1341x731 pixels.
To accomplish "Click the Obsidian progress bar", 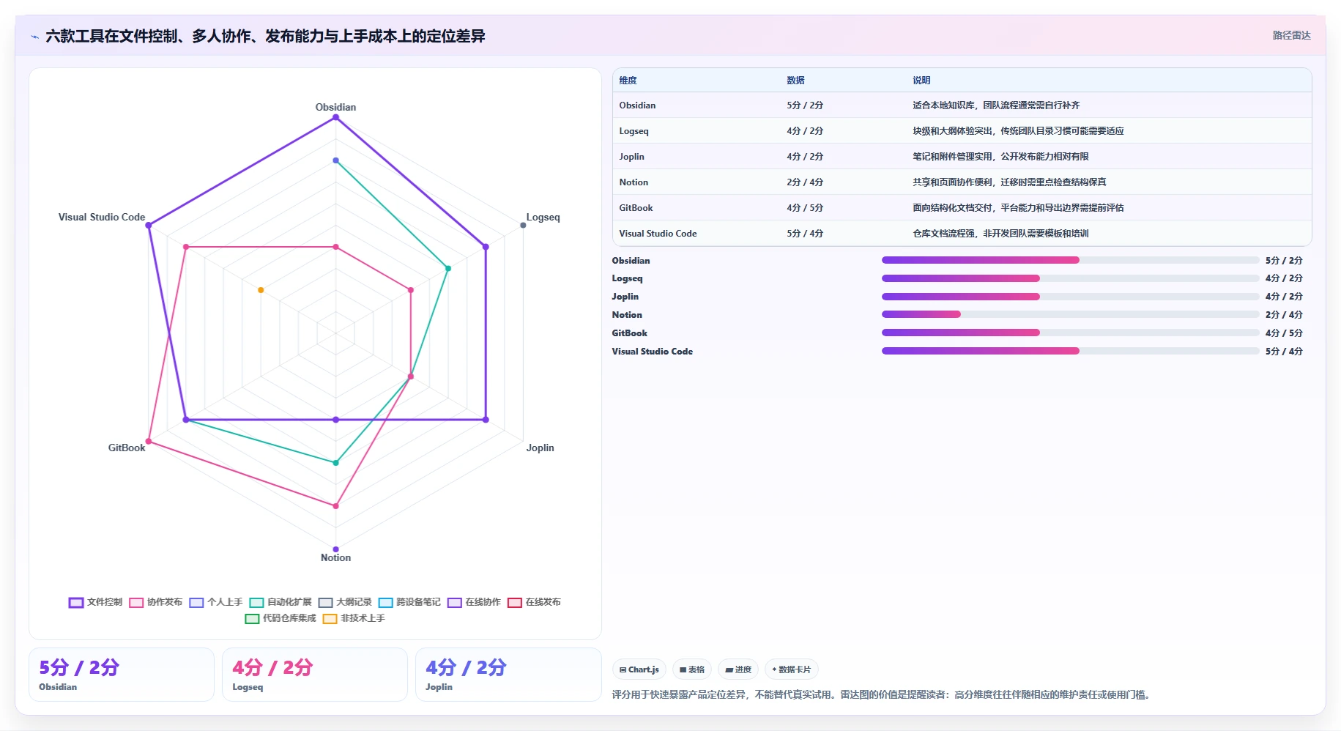I will [x=1070, y=260].
